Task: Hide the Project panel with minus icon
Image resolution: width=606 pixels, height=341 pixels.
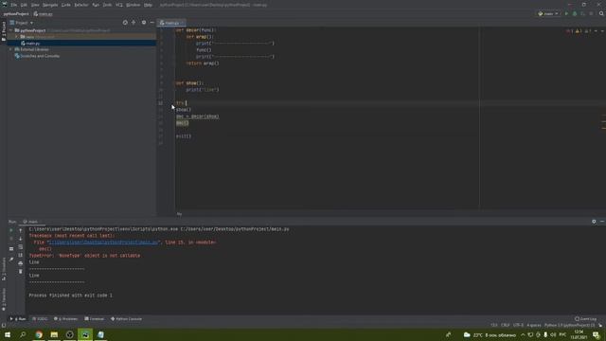Action: pos(151,23)
